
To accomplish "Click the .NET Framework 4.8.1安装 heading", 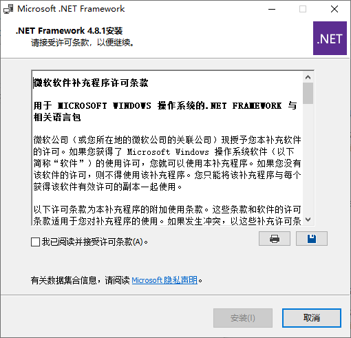I will click(x=70, y=31).
